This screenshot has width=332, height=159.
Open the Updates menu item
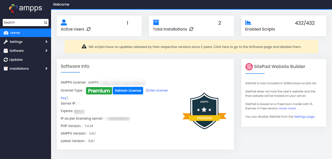[x=26, y=60]
